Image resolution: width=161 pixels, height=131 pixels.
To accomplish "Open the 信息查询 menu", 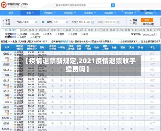I will coord(150,13).
